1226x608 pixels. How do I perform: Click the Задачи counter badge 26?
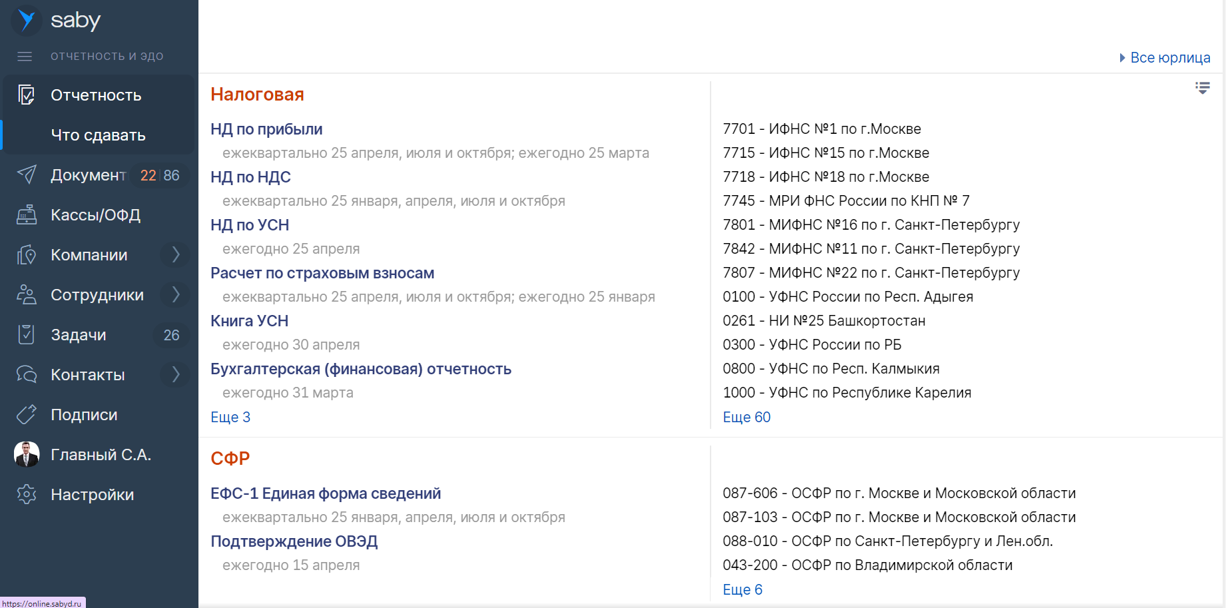[171, 335]
